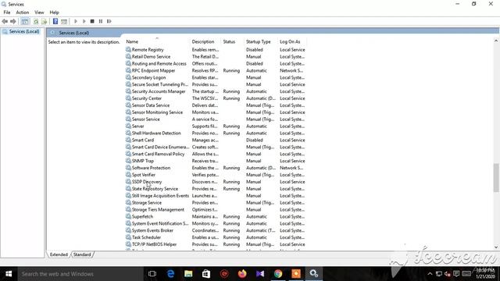Open the View menu
The image size is (500, 281).
click(x=39, y=12)
